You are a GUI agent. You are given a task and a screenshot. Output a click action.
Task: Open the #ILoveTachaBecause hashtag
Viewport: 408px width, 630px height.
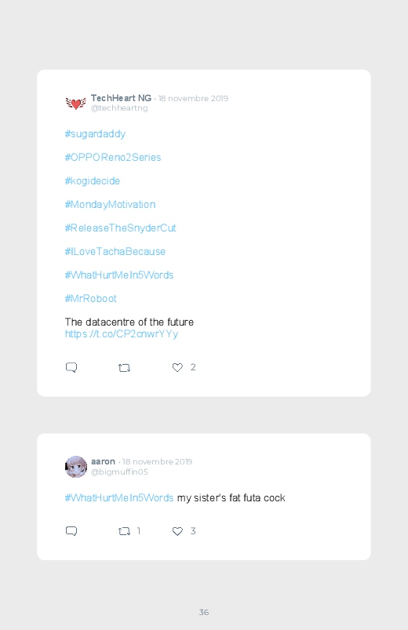[115, 252]
